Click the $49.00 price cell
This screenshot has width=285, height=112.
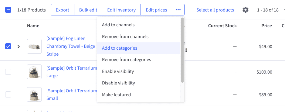click(x=266, y=47)
